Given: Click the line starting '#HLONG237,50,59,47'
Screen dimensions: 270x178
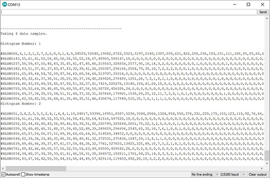Looking at the screenshot, I should pyautogui.click(x=132, y=64).
